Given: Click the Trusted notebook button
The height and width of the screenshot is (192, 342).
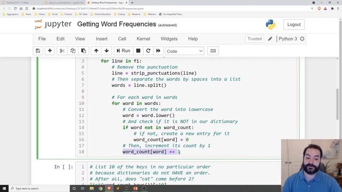Looking at the screenshot, I should (254, 39).
